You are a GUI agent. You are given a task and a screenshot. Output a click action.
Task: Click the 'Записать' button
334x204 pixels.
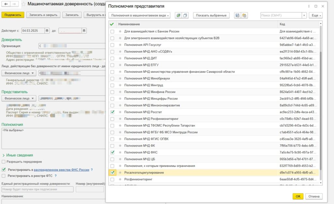click(x=72, y=15)
